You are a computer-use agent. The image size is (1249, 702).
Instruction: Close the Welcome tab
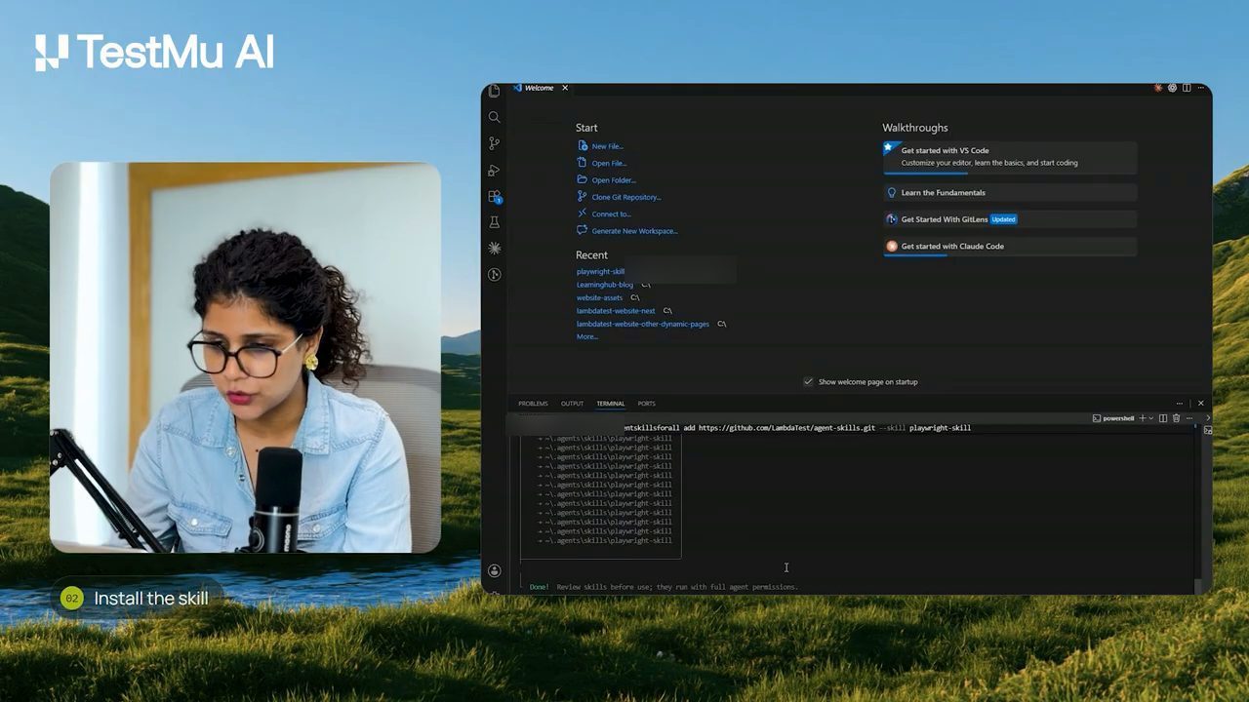pos(565,88)
